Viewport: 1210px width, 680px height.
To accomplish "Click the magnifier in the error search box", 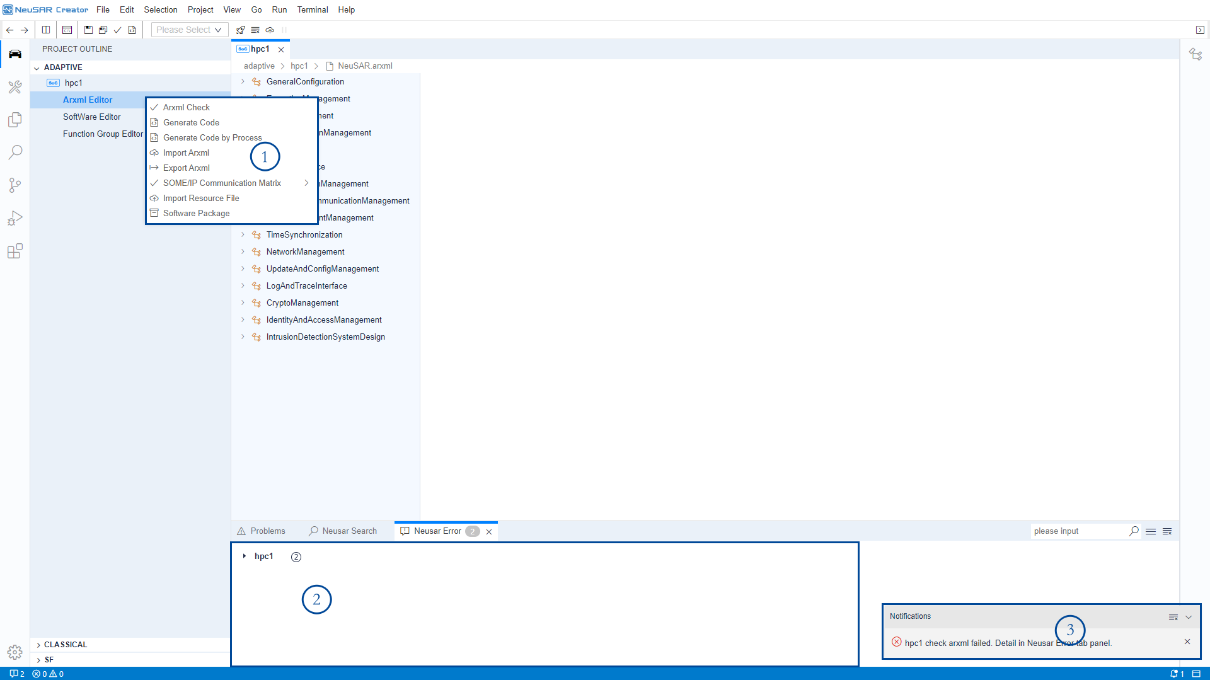I will (x=1134, y=531).
